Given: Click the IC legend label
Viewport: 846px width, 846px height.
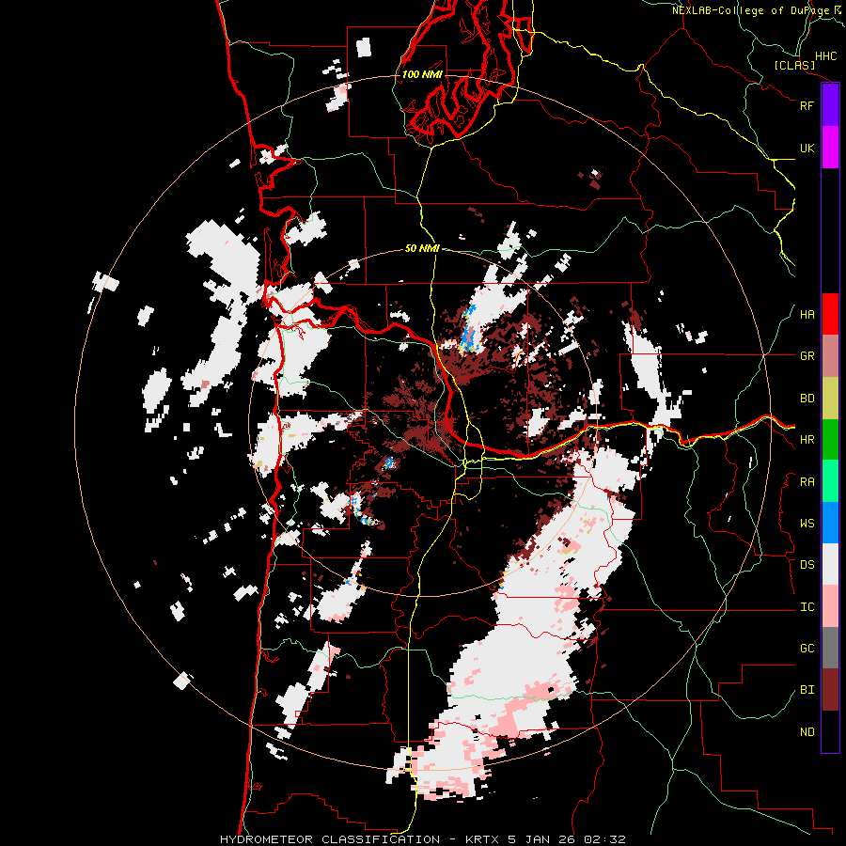Looking at the screenshot, I should pyautogui.click(x=807, y=607).
